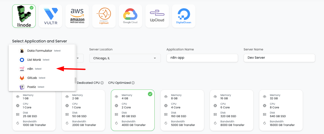
Task: Choose the 16 GB memory server plan
Action: click(x=232, y=110)
